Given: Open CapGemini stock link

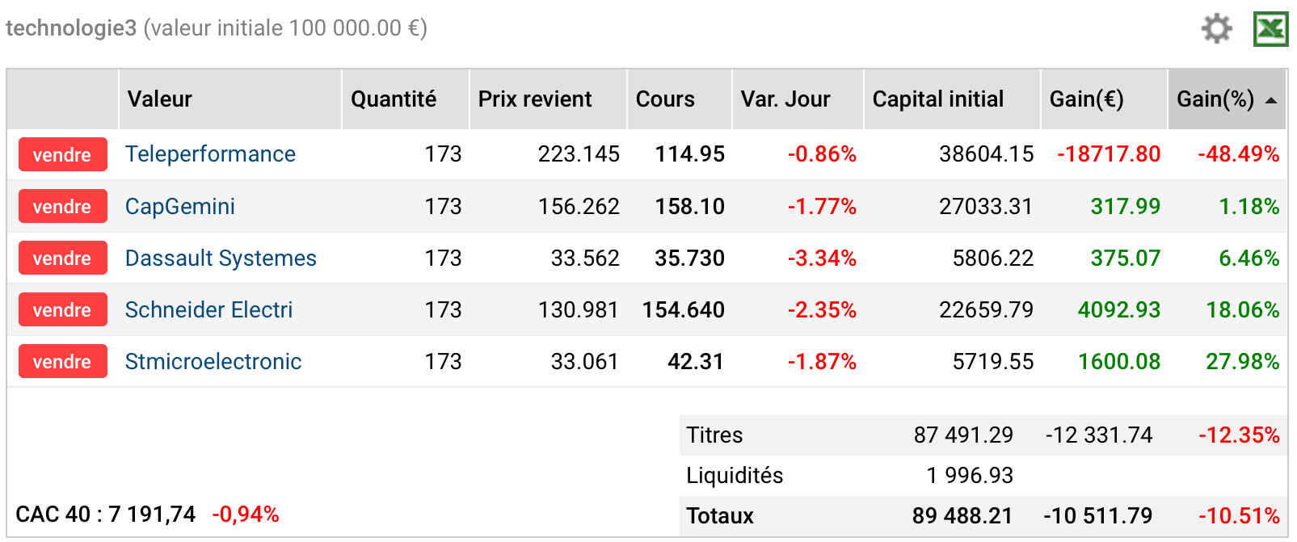Looking at the screenshot, I should (x=179, y=206).
